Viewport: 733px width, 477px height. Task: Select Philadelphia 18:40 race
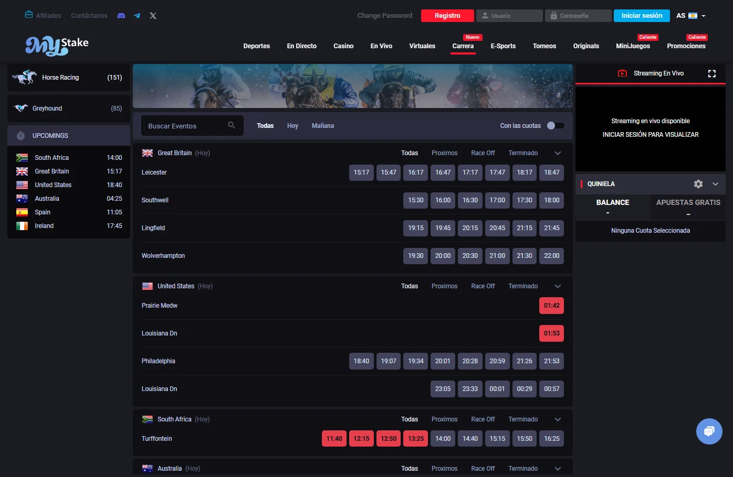tap(361, 361)
